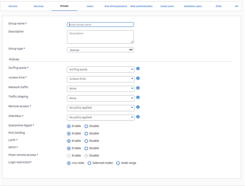Image resolution: width=245 pixels, height=186 pixels.
Task: Choose Selected nodes login restriction
Action: click(89, 163)
